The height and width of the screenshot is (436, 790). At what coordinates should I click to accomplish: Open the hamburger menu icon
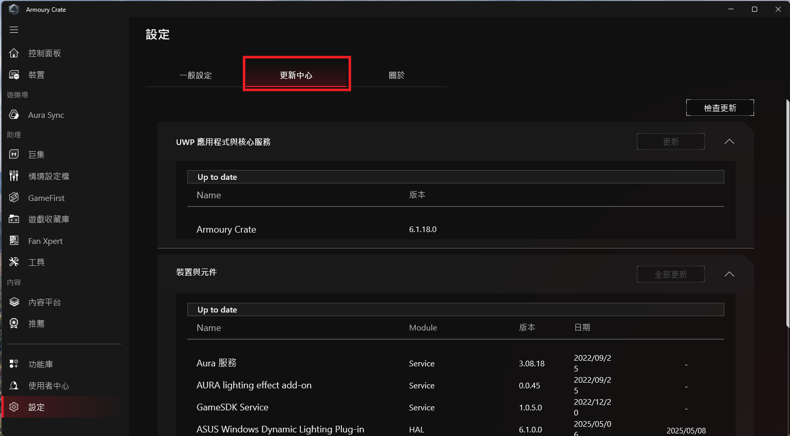coord(14,30)
